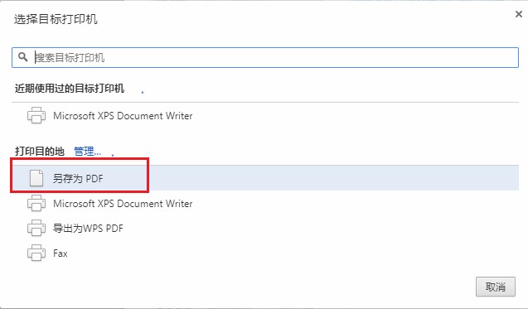Click the 打印目的地 section heading
The height and width of the screenshot is (309, 528).
40,151
